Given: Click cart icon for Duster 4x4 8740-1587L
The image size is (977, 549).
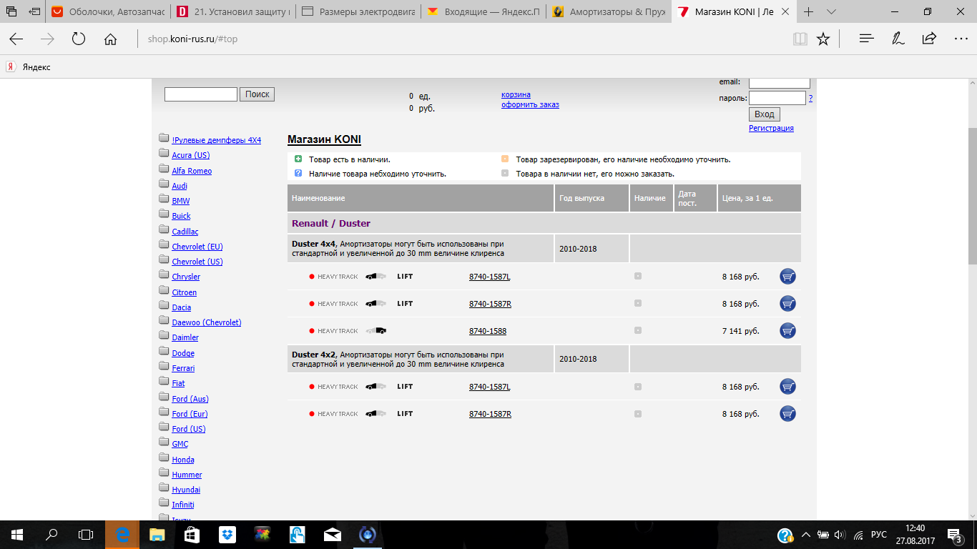Looking at the screenshot, I should click(x=787, y=277).
